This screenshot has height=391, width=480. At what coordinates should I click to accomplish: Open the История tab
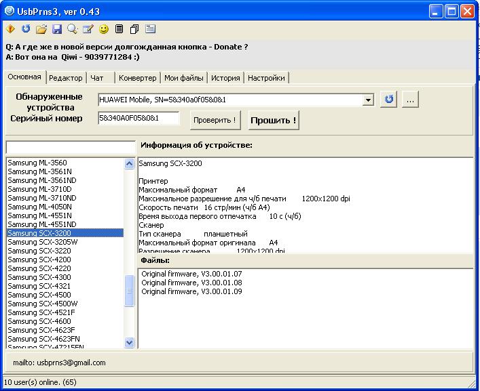225,78
